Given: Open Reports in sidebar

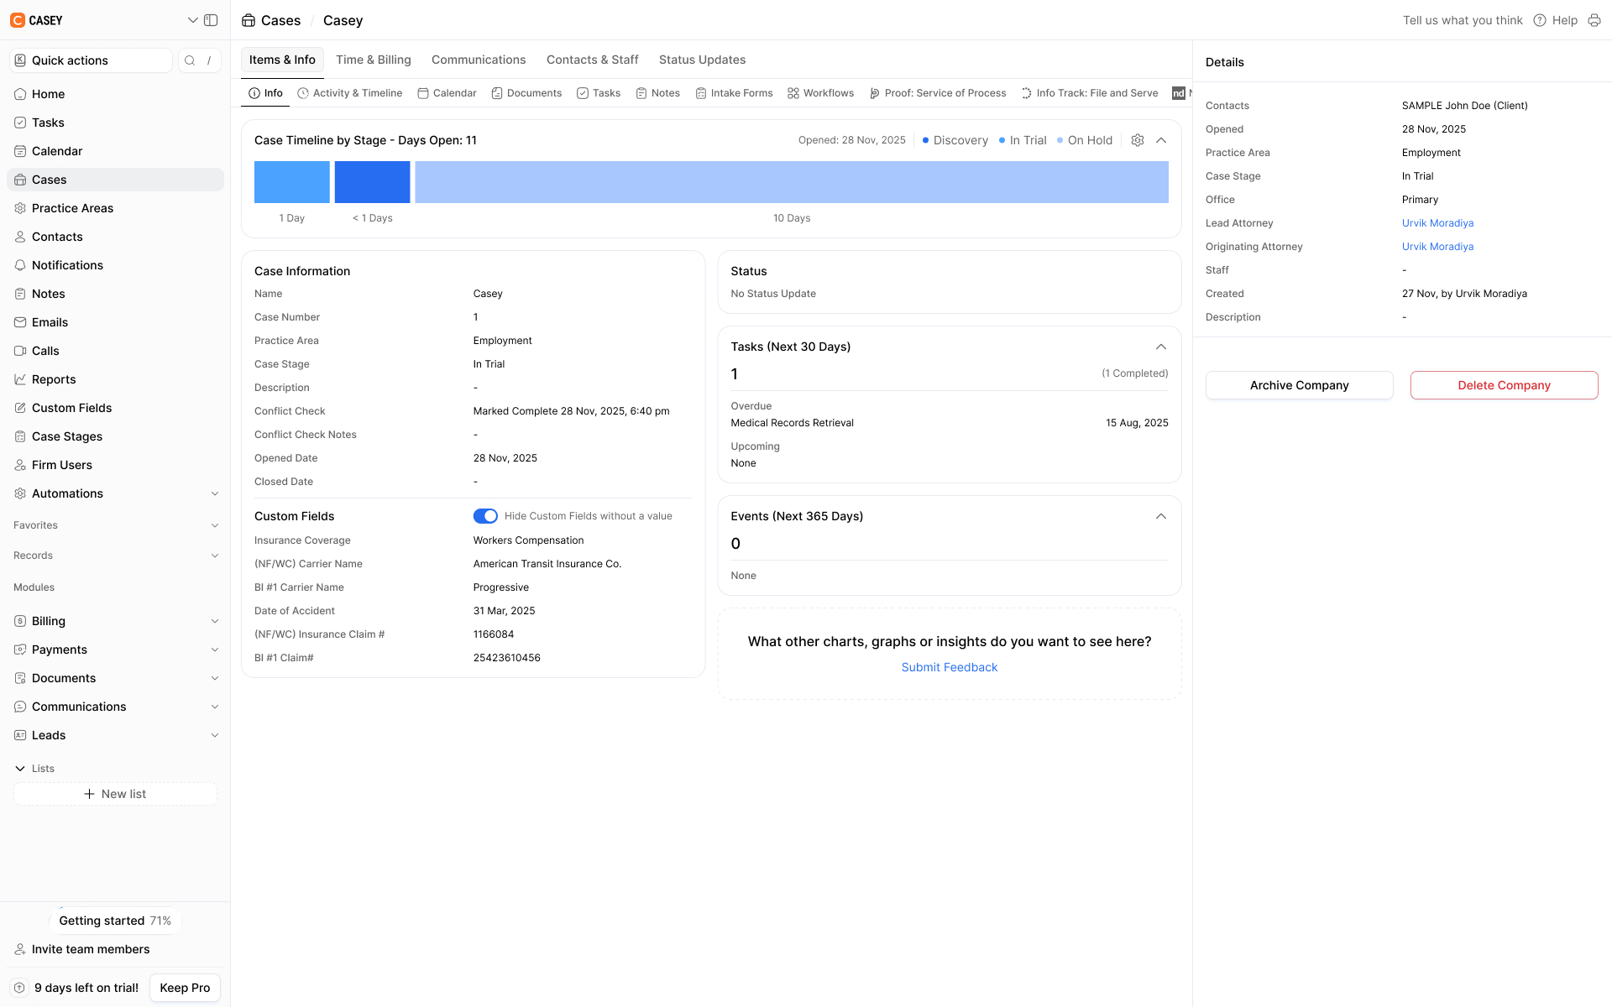Looking at the screenshot, I should 115,379.
